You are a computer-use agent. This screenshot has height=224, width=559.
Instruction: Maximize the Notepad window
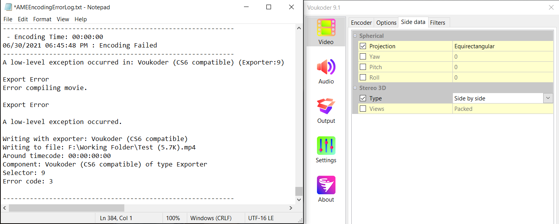pos(269,7)
